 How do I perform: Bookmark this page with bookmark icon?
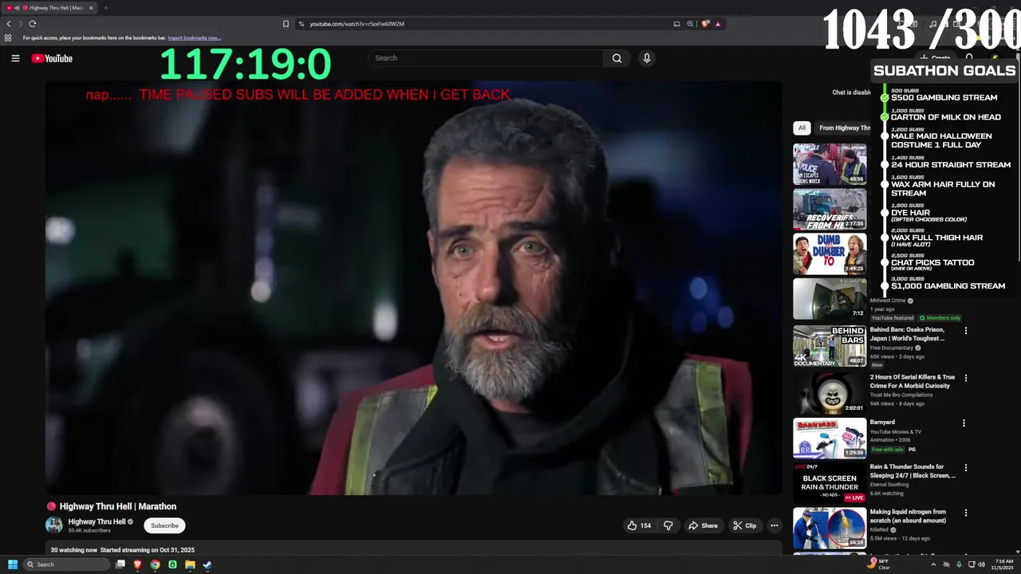[x=286, y=24]
